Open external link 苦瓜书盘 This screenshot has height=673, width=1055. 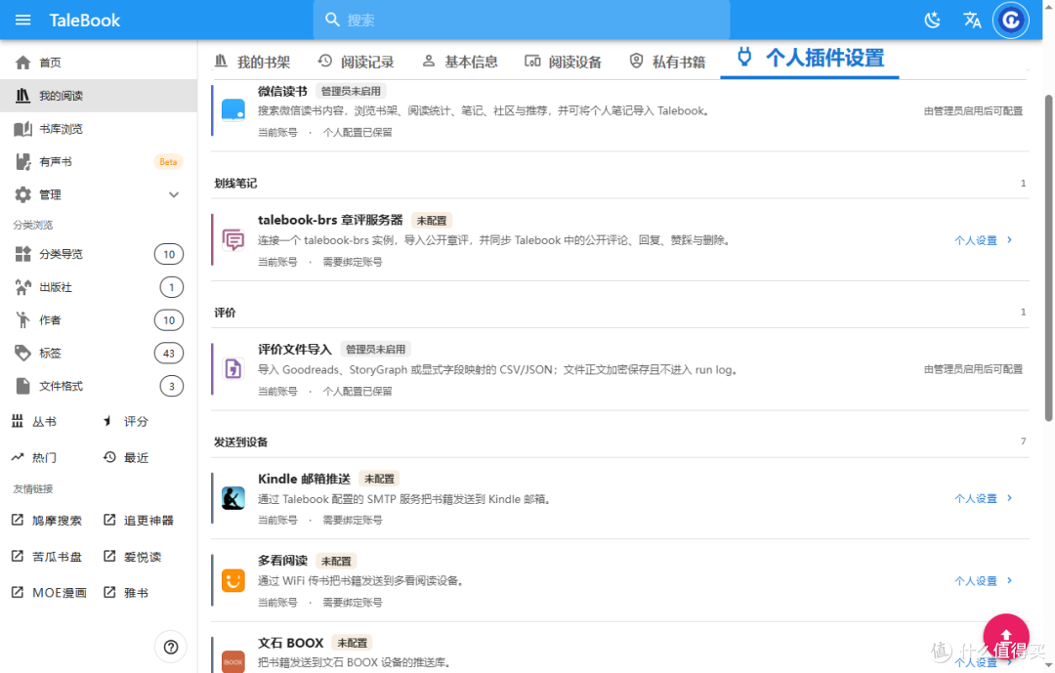coord(47,557)
